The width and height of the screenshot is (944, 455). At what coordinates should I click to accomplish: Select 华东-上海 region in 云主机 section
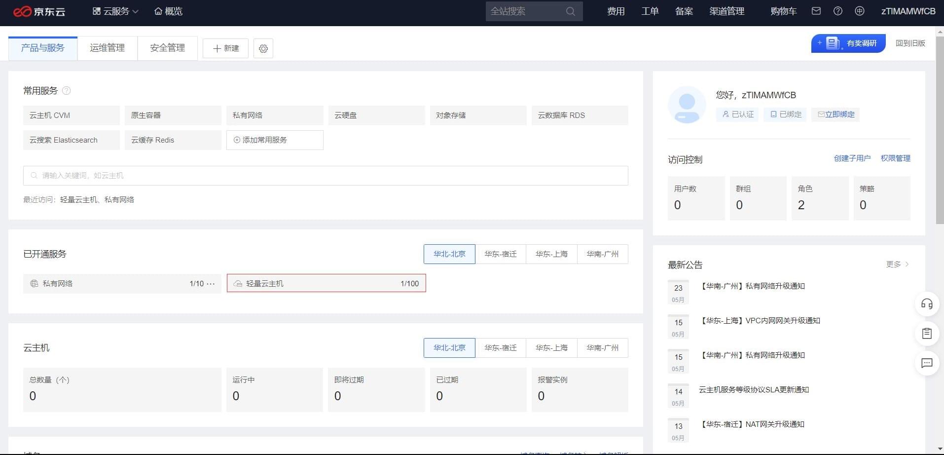coord(551,348)
